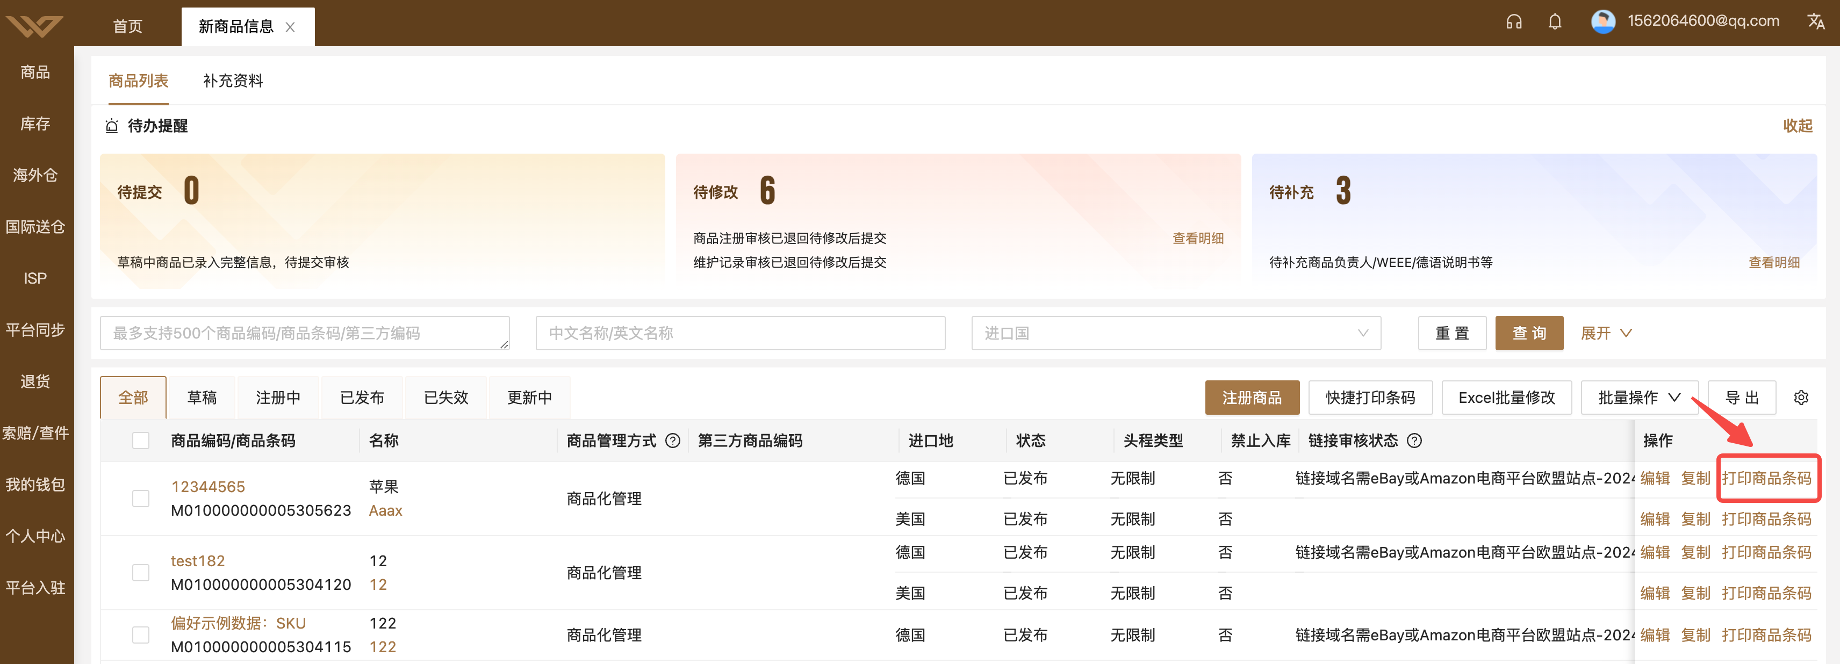Open 海外仓 in the sidebar
Viewport: 1840px width, 664px height.
pos(35,175)
